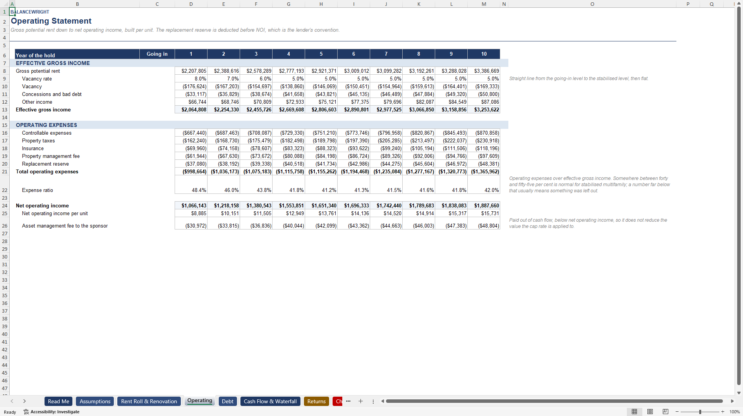
Task: Switch to Page Break Preview icon
Action: pyautogui.click(x=666, y=412)
